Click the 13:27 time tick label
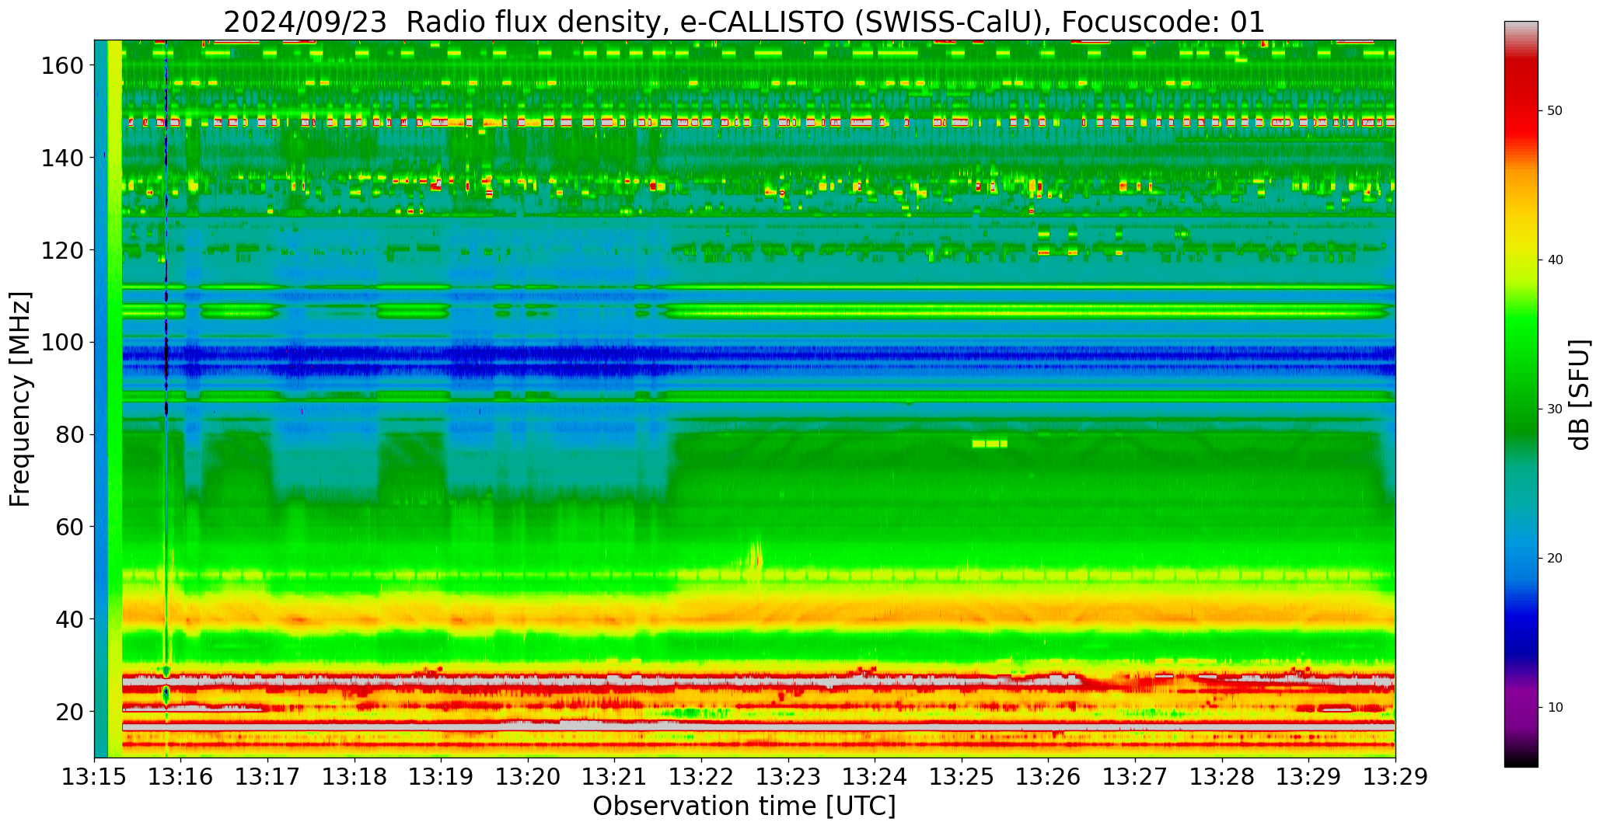 point(1135,777)
